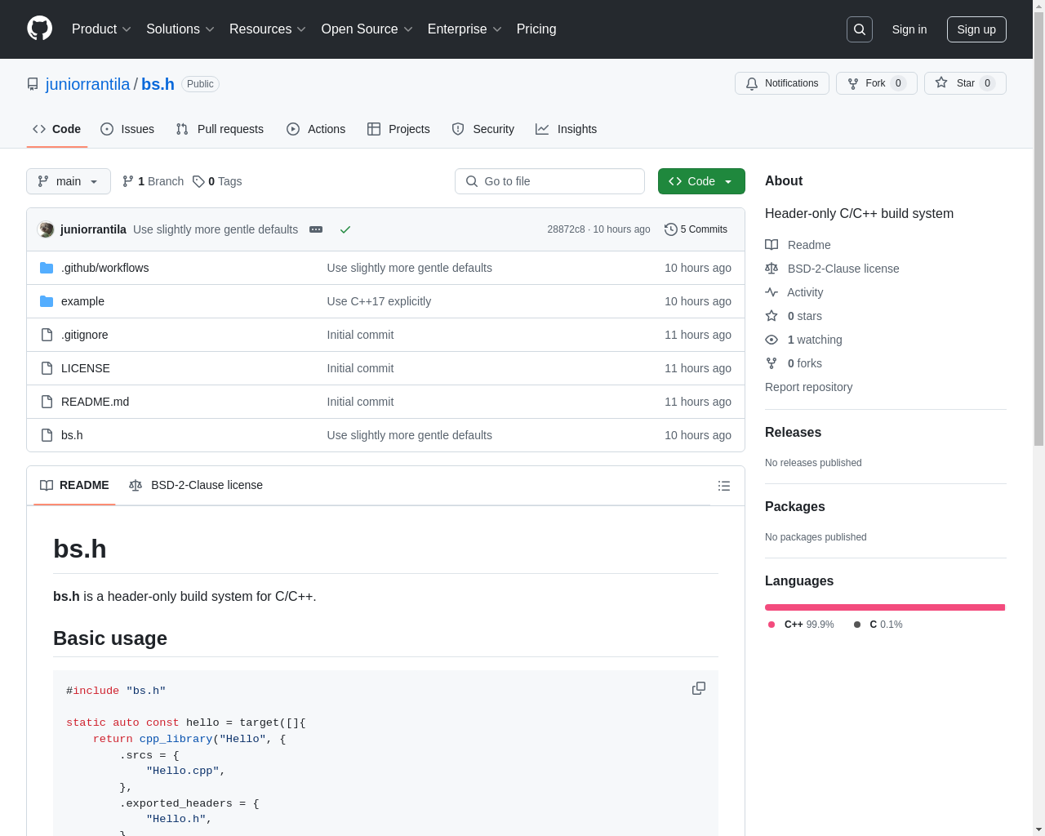This screenshot has height=836, width=1045.
Task: Open the Actions tab
Action: click(316, 129)
